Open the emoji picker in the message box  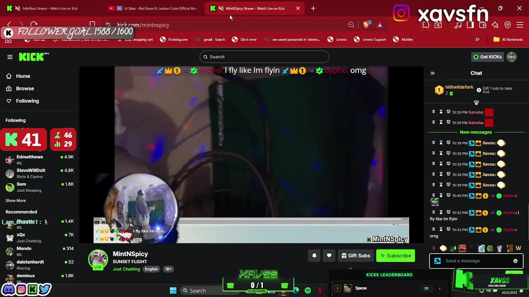(515, 261)
